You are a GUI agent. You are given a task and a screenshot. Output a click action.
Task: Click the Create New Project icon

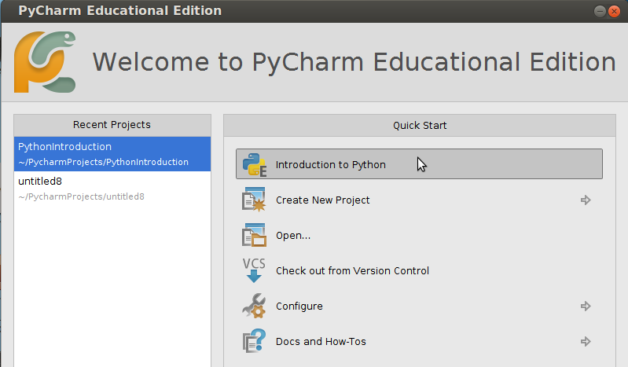pyautogui.click(x=254, y=200)
